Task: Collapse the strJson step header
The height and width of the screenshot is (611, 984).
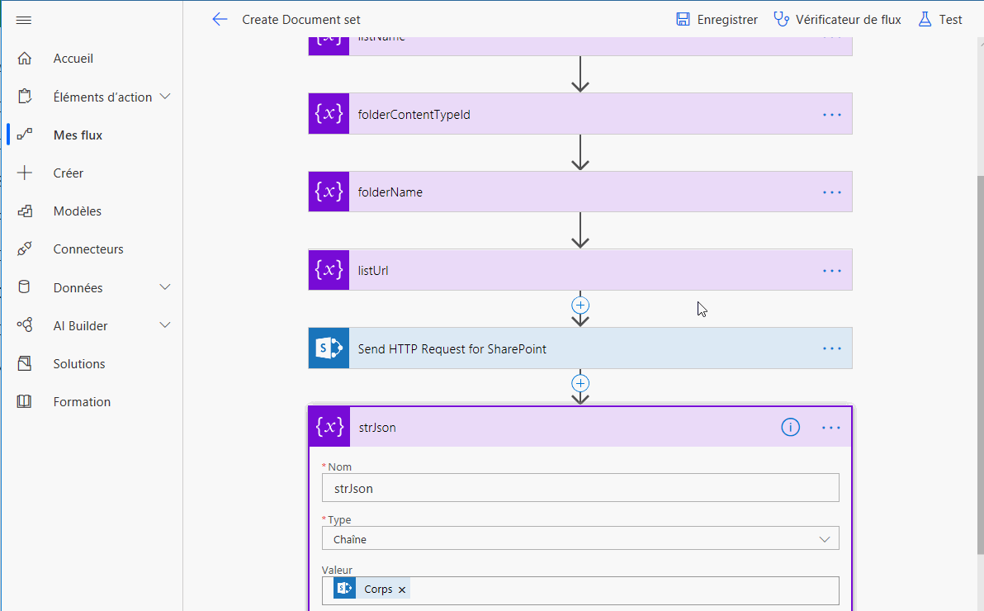Action: pos(580,427)
